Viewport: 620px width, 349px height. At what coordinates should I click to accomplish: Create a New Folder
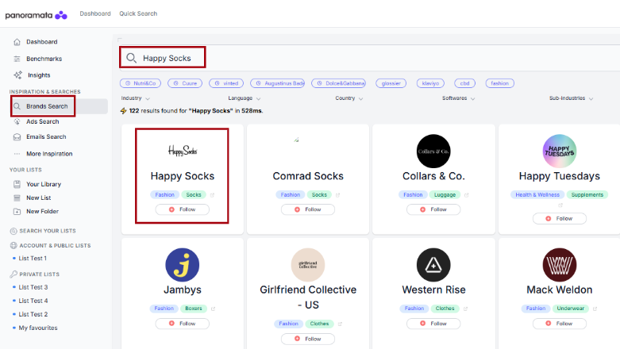[x=42, y=212]
